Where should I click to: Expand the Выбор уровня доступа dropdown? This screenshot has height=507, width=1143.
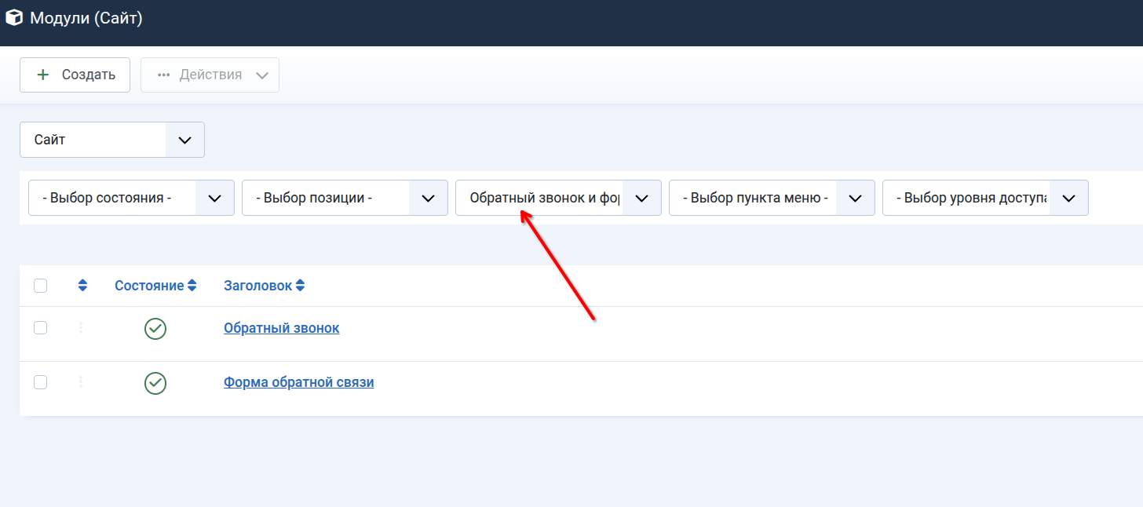[985, 198]
